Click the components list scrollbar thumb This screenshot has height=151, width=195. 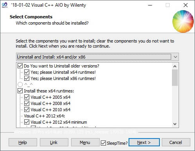point(175,78)
